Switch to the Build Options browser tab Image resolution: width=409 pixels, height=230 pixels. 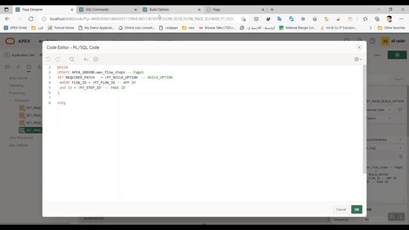pyautogui.click(x=171, y=10)
